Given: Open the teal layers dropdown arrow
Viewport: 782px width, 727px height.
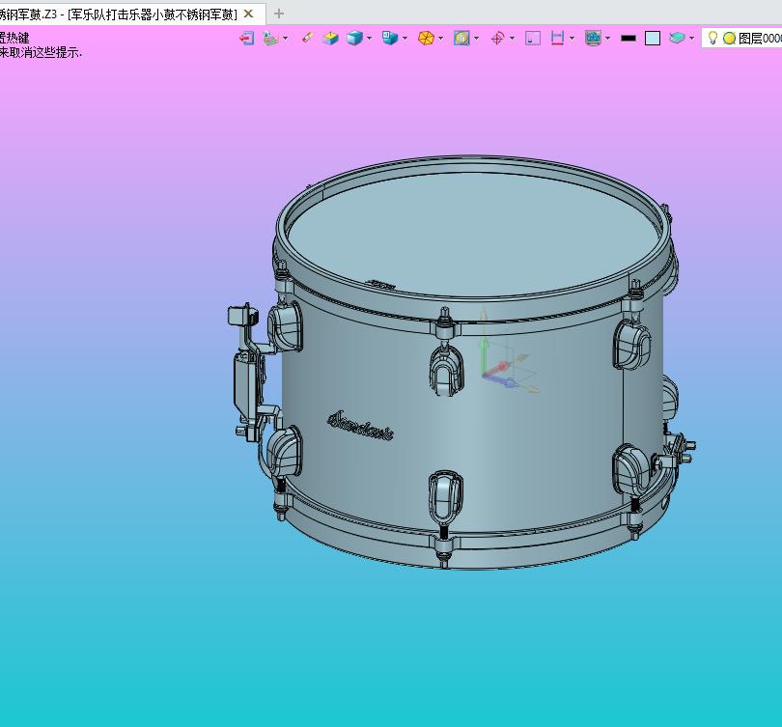Looking at the screenshot, I should 691,39.
